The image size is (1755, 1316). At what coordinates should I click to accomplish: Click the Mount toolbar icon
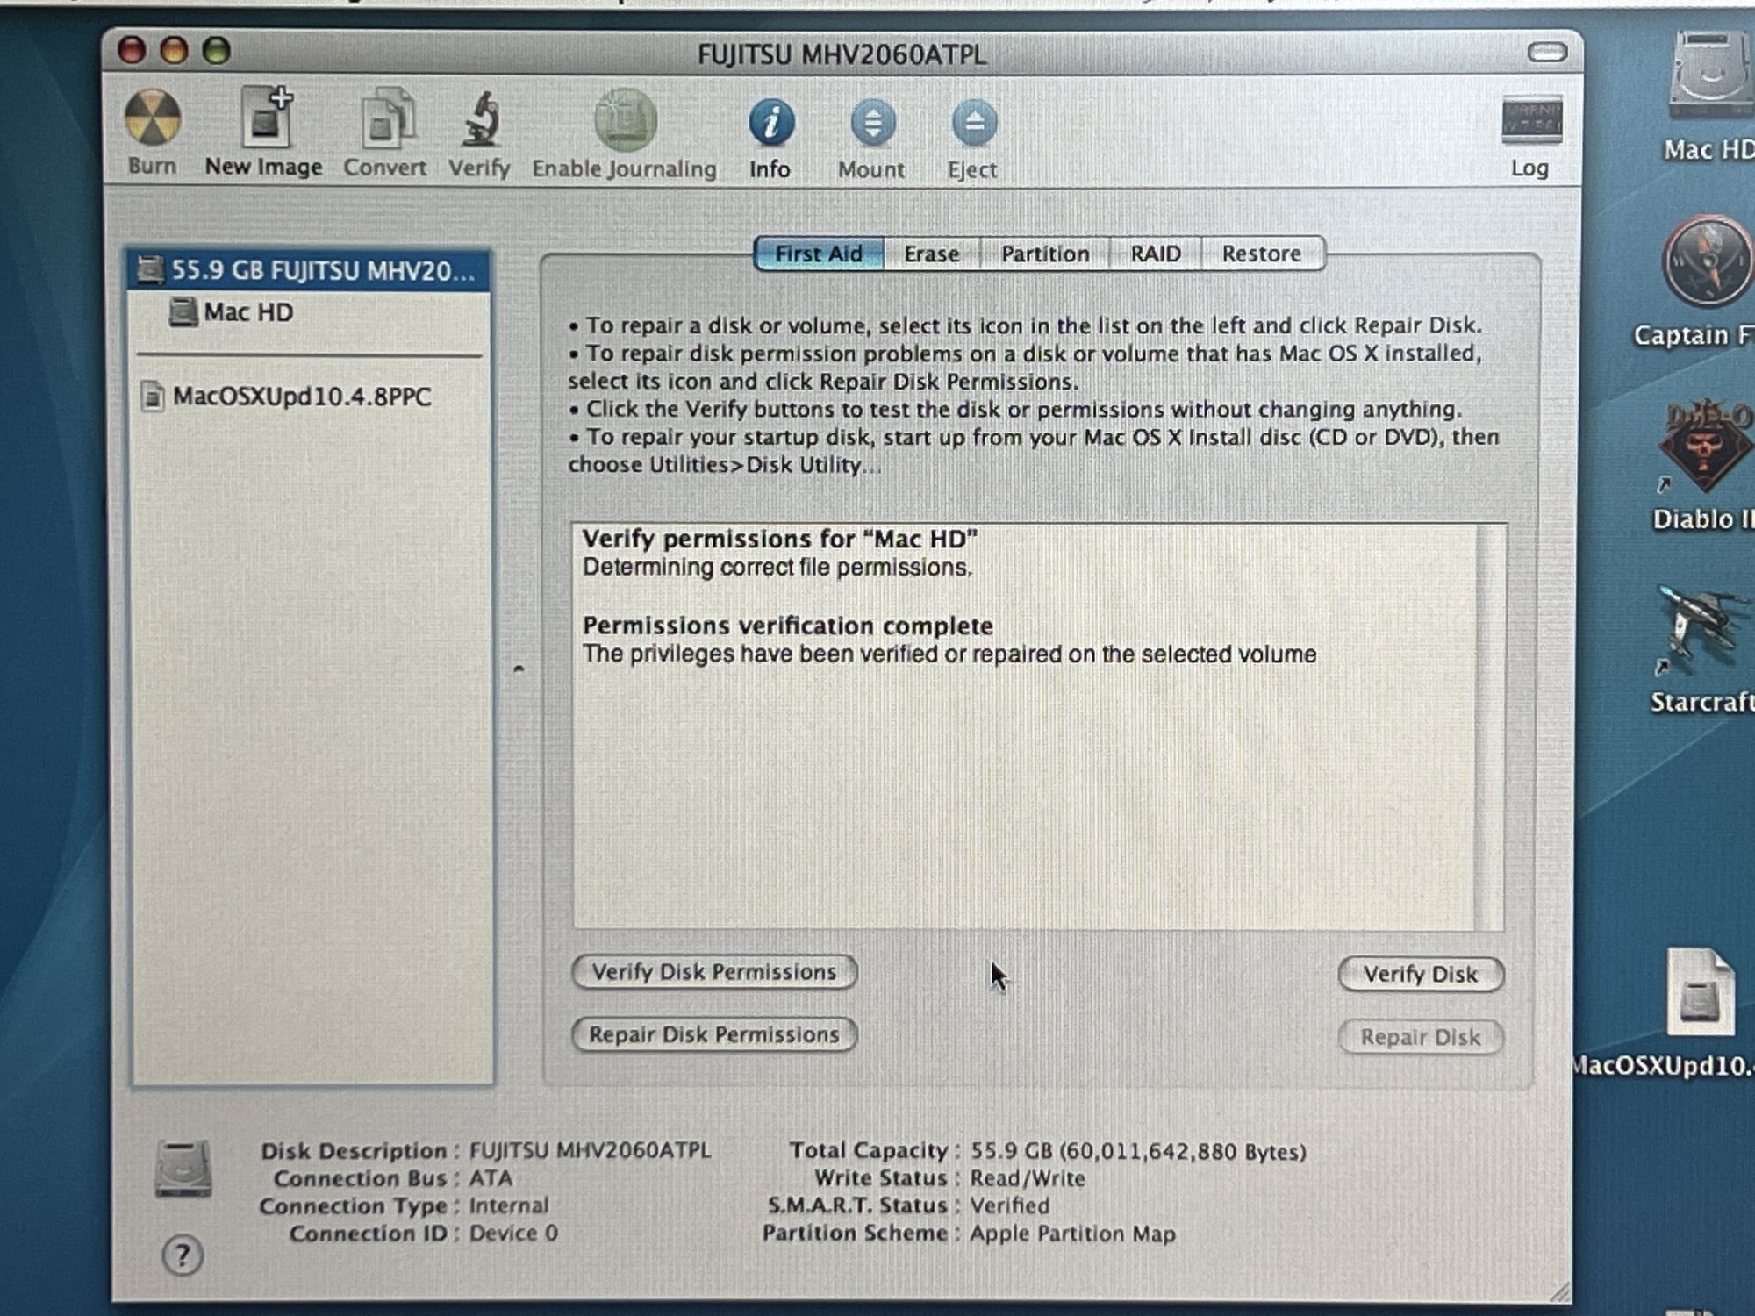point(871,123)
